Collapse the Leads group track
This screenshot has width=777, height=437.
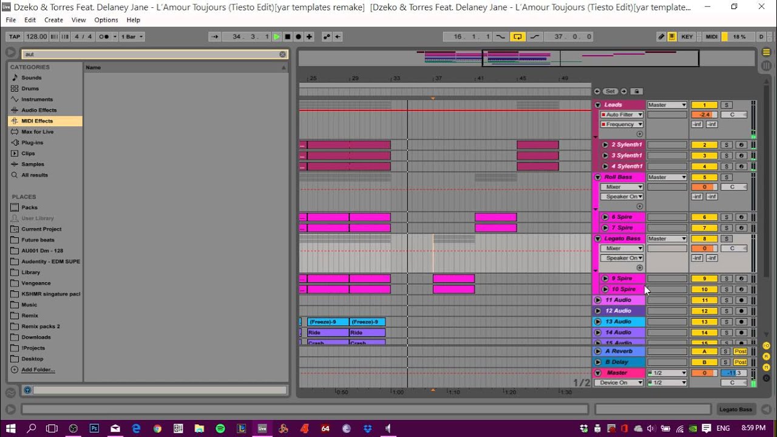(x=598, y=105)
